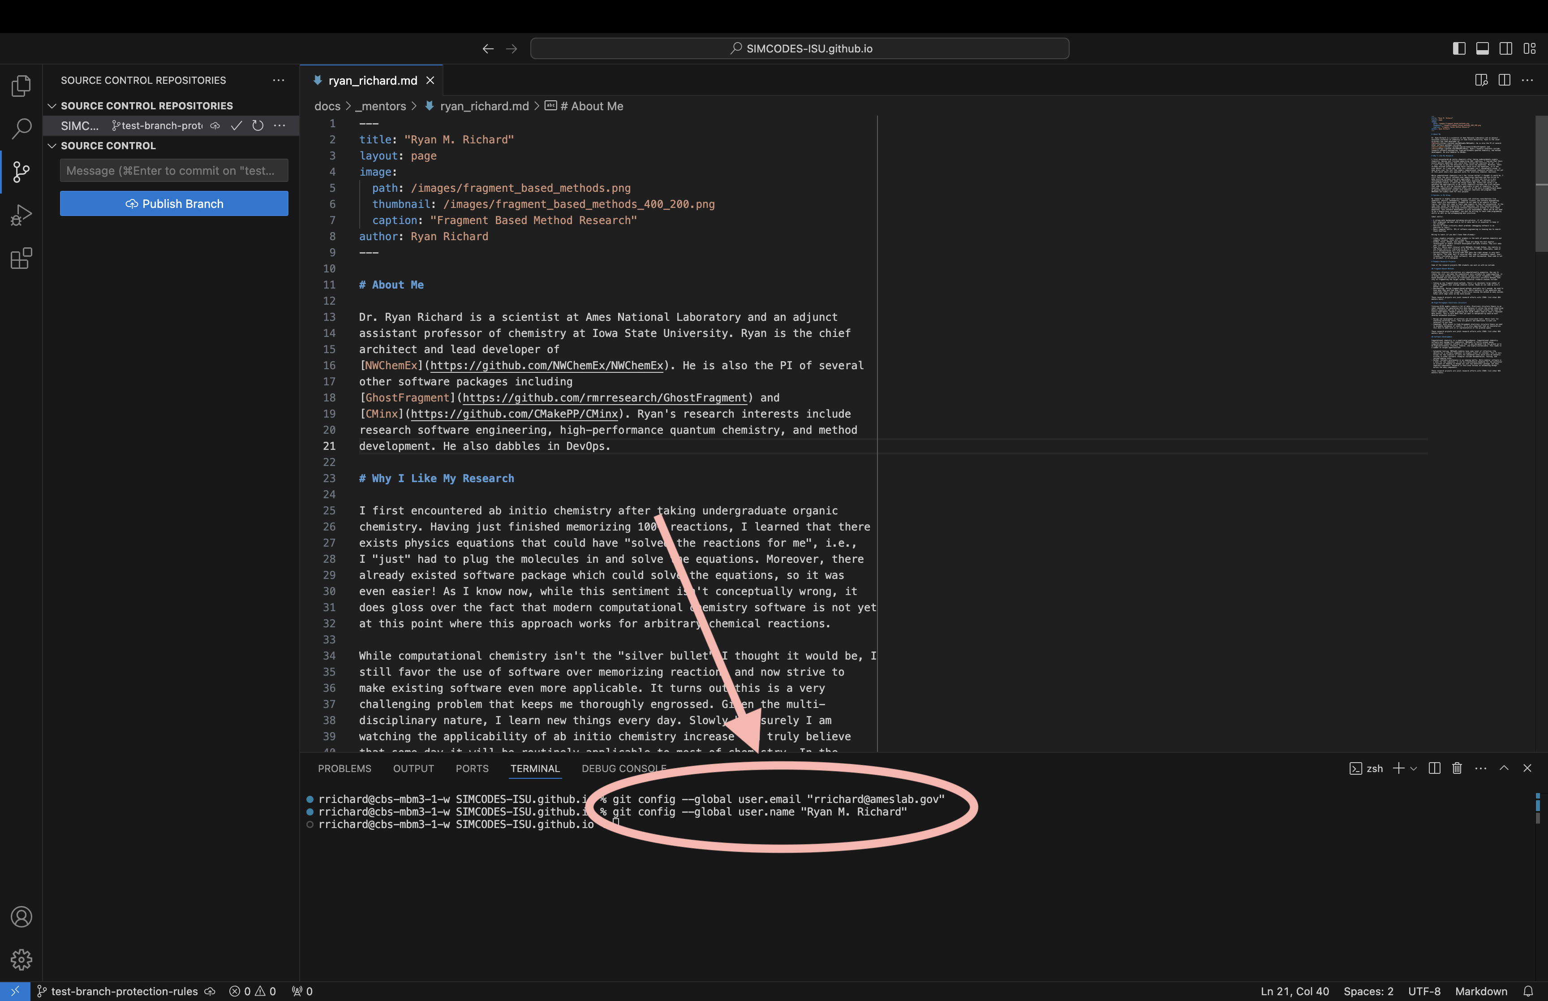The height and width of the screenshot is (1001, 1548).
Task: Open the Extensions view
Action: [x=21, y=258]
